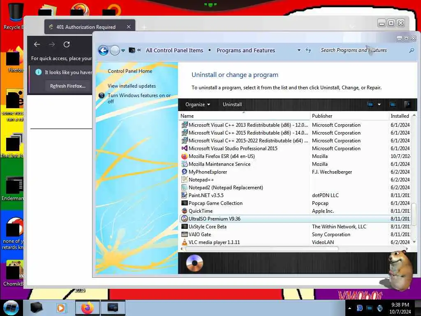Go back in the Control Panel window

(103, 50)
